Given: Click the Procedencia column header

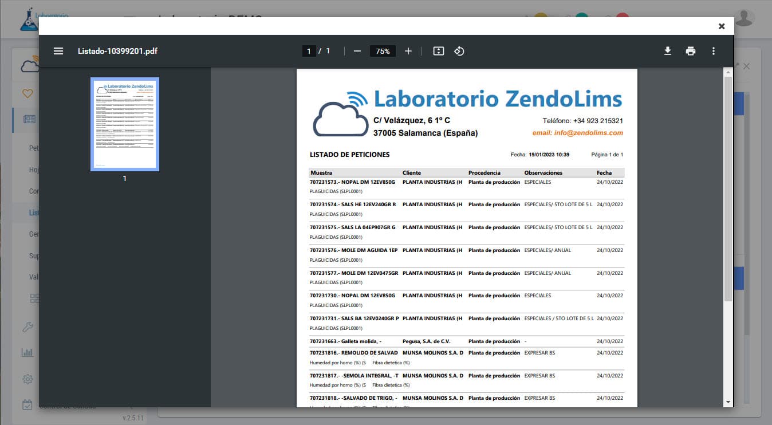Looking at the screenshot, I should [485, 172].
